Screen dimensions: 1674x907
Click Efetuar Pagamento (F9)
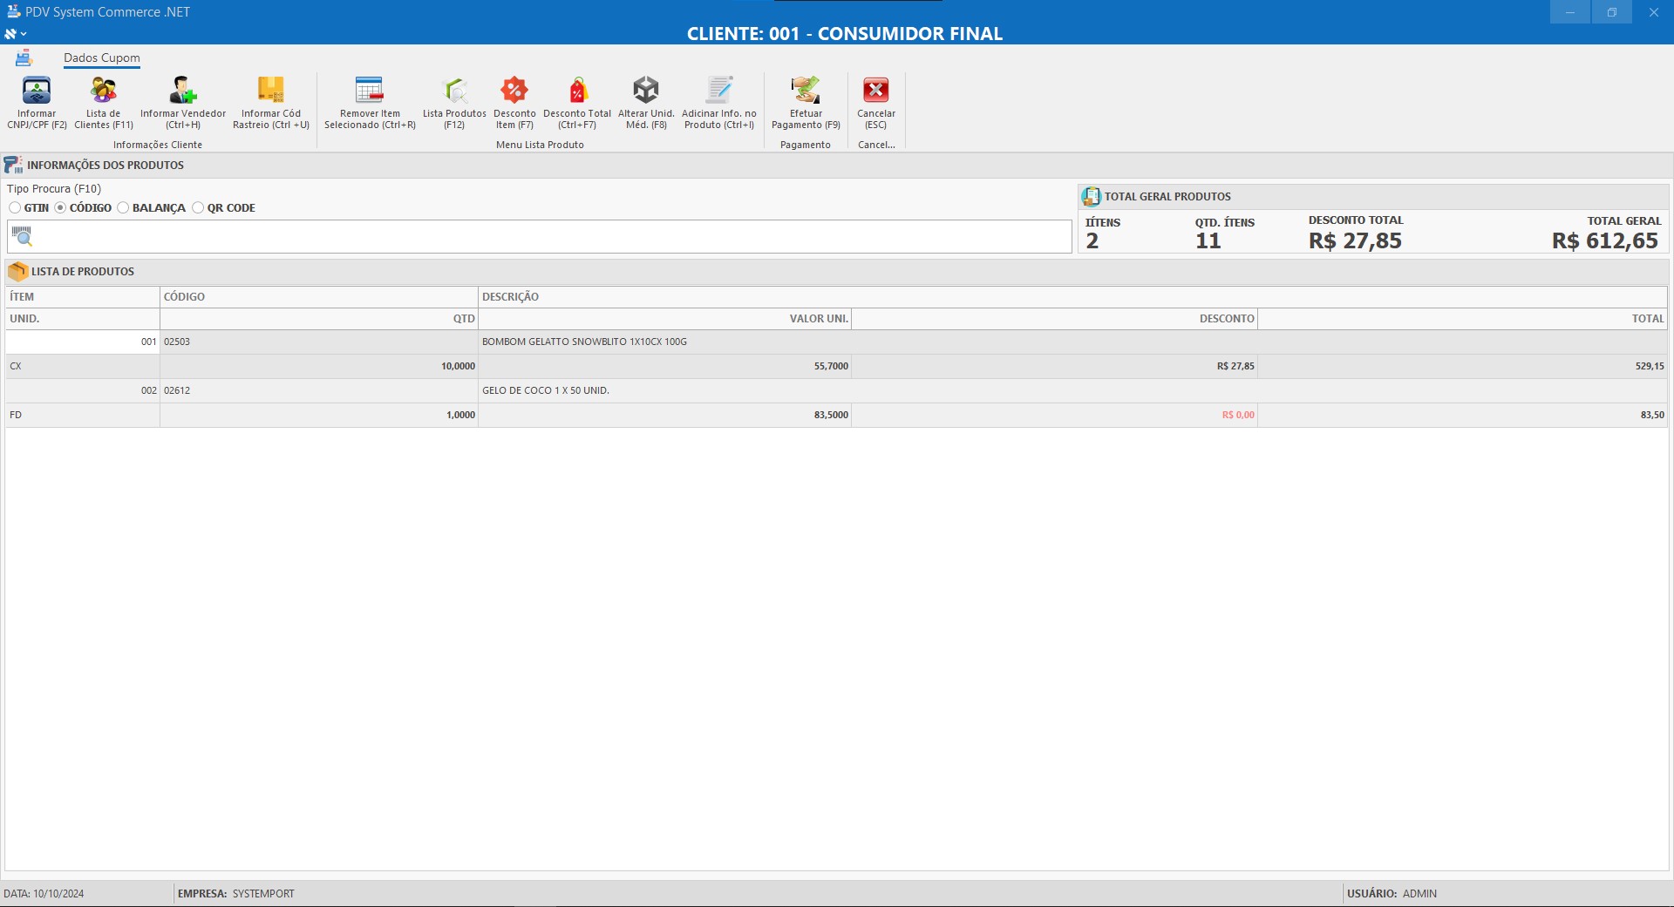[806, 91]
